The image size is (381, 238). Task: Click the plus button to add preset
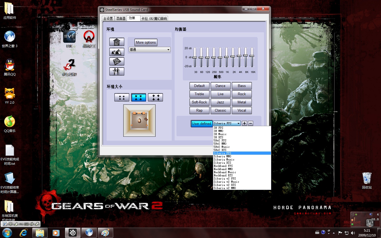244,123
